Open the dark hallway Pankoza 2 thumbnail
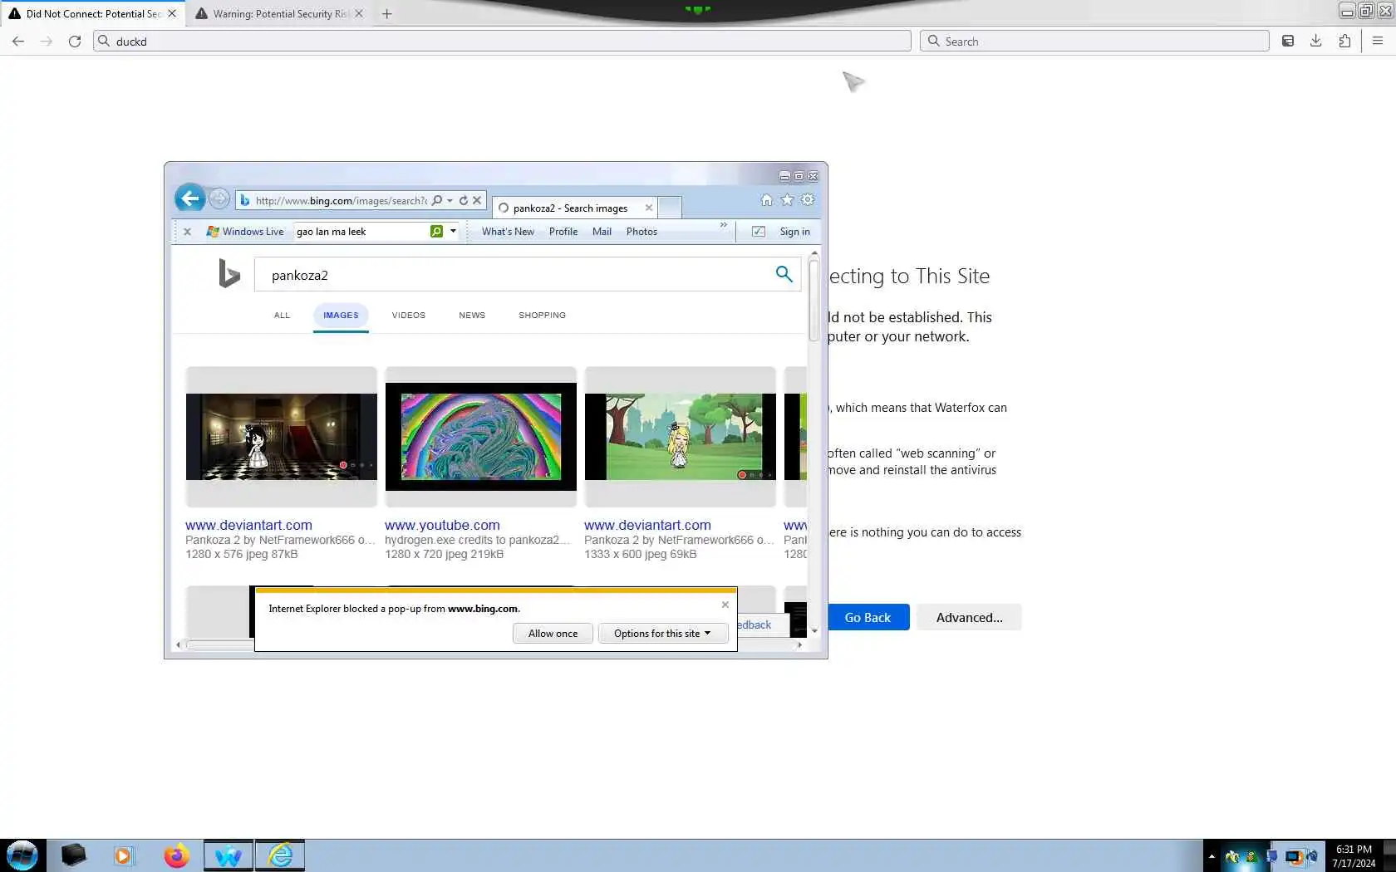 pos(281,437)
